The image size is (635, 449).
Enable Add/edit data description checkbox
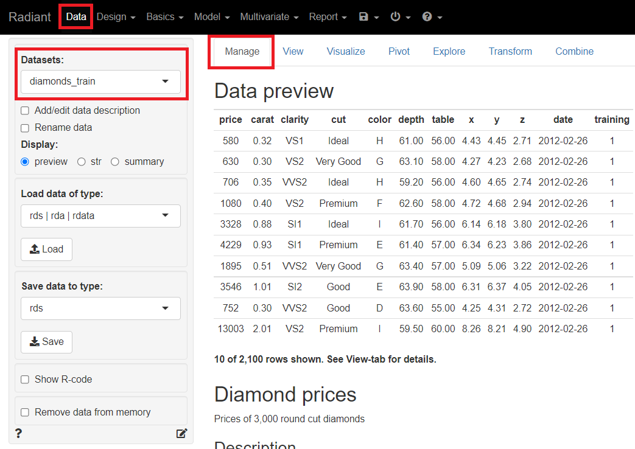pyautogui.click(x=25, y=111)
